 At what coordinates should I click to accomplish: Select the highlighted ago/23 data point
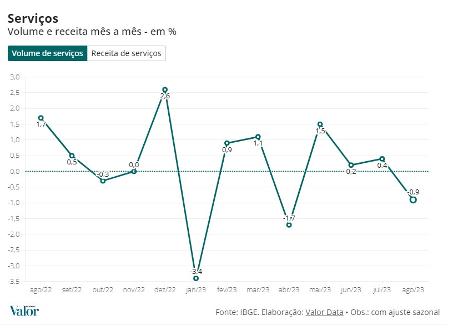pyautogui.click(x=413, y=200)
